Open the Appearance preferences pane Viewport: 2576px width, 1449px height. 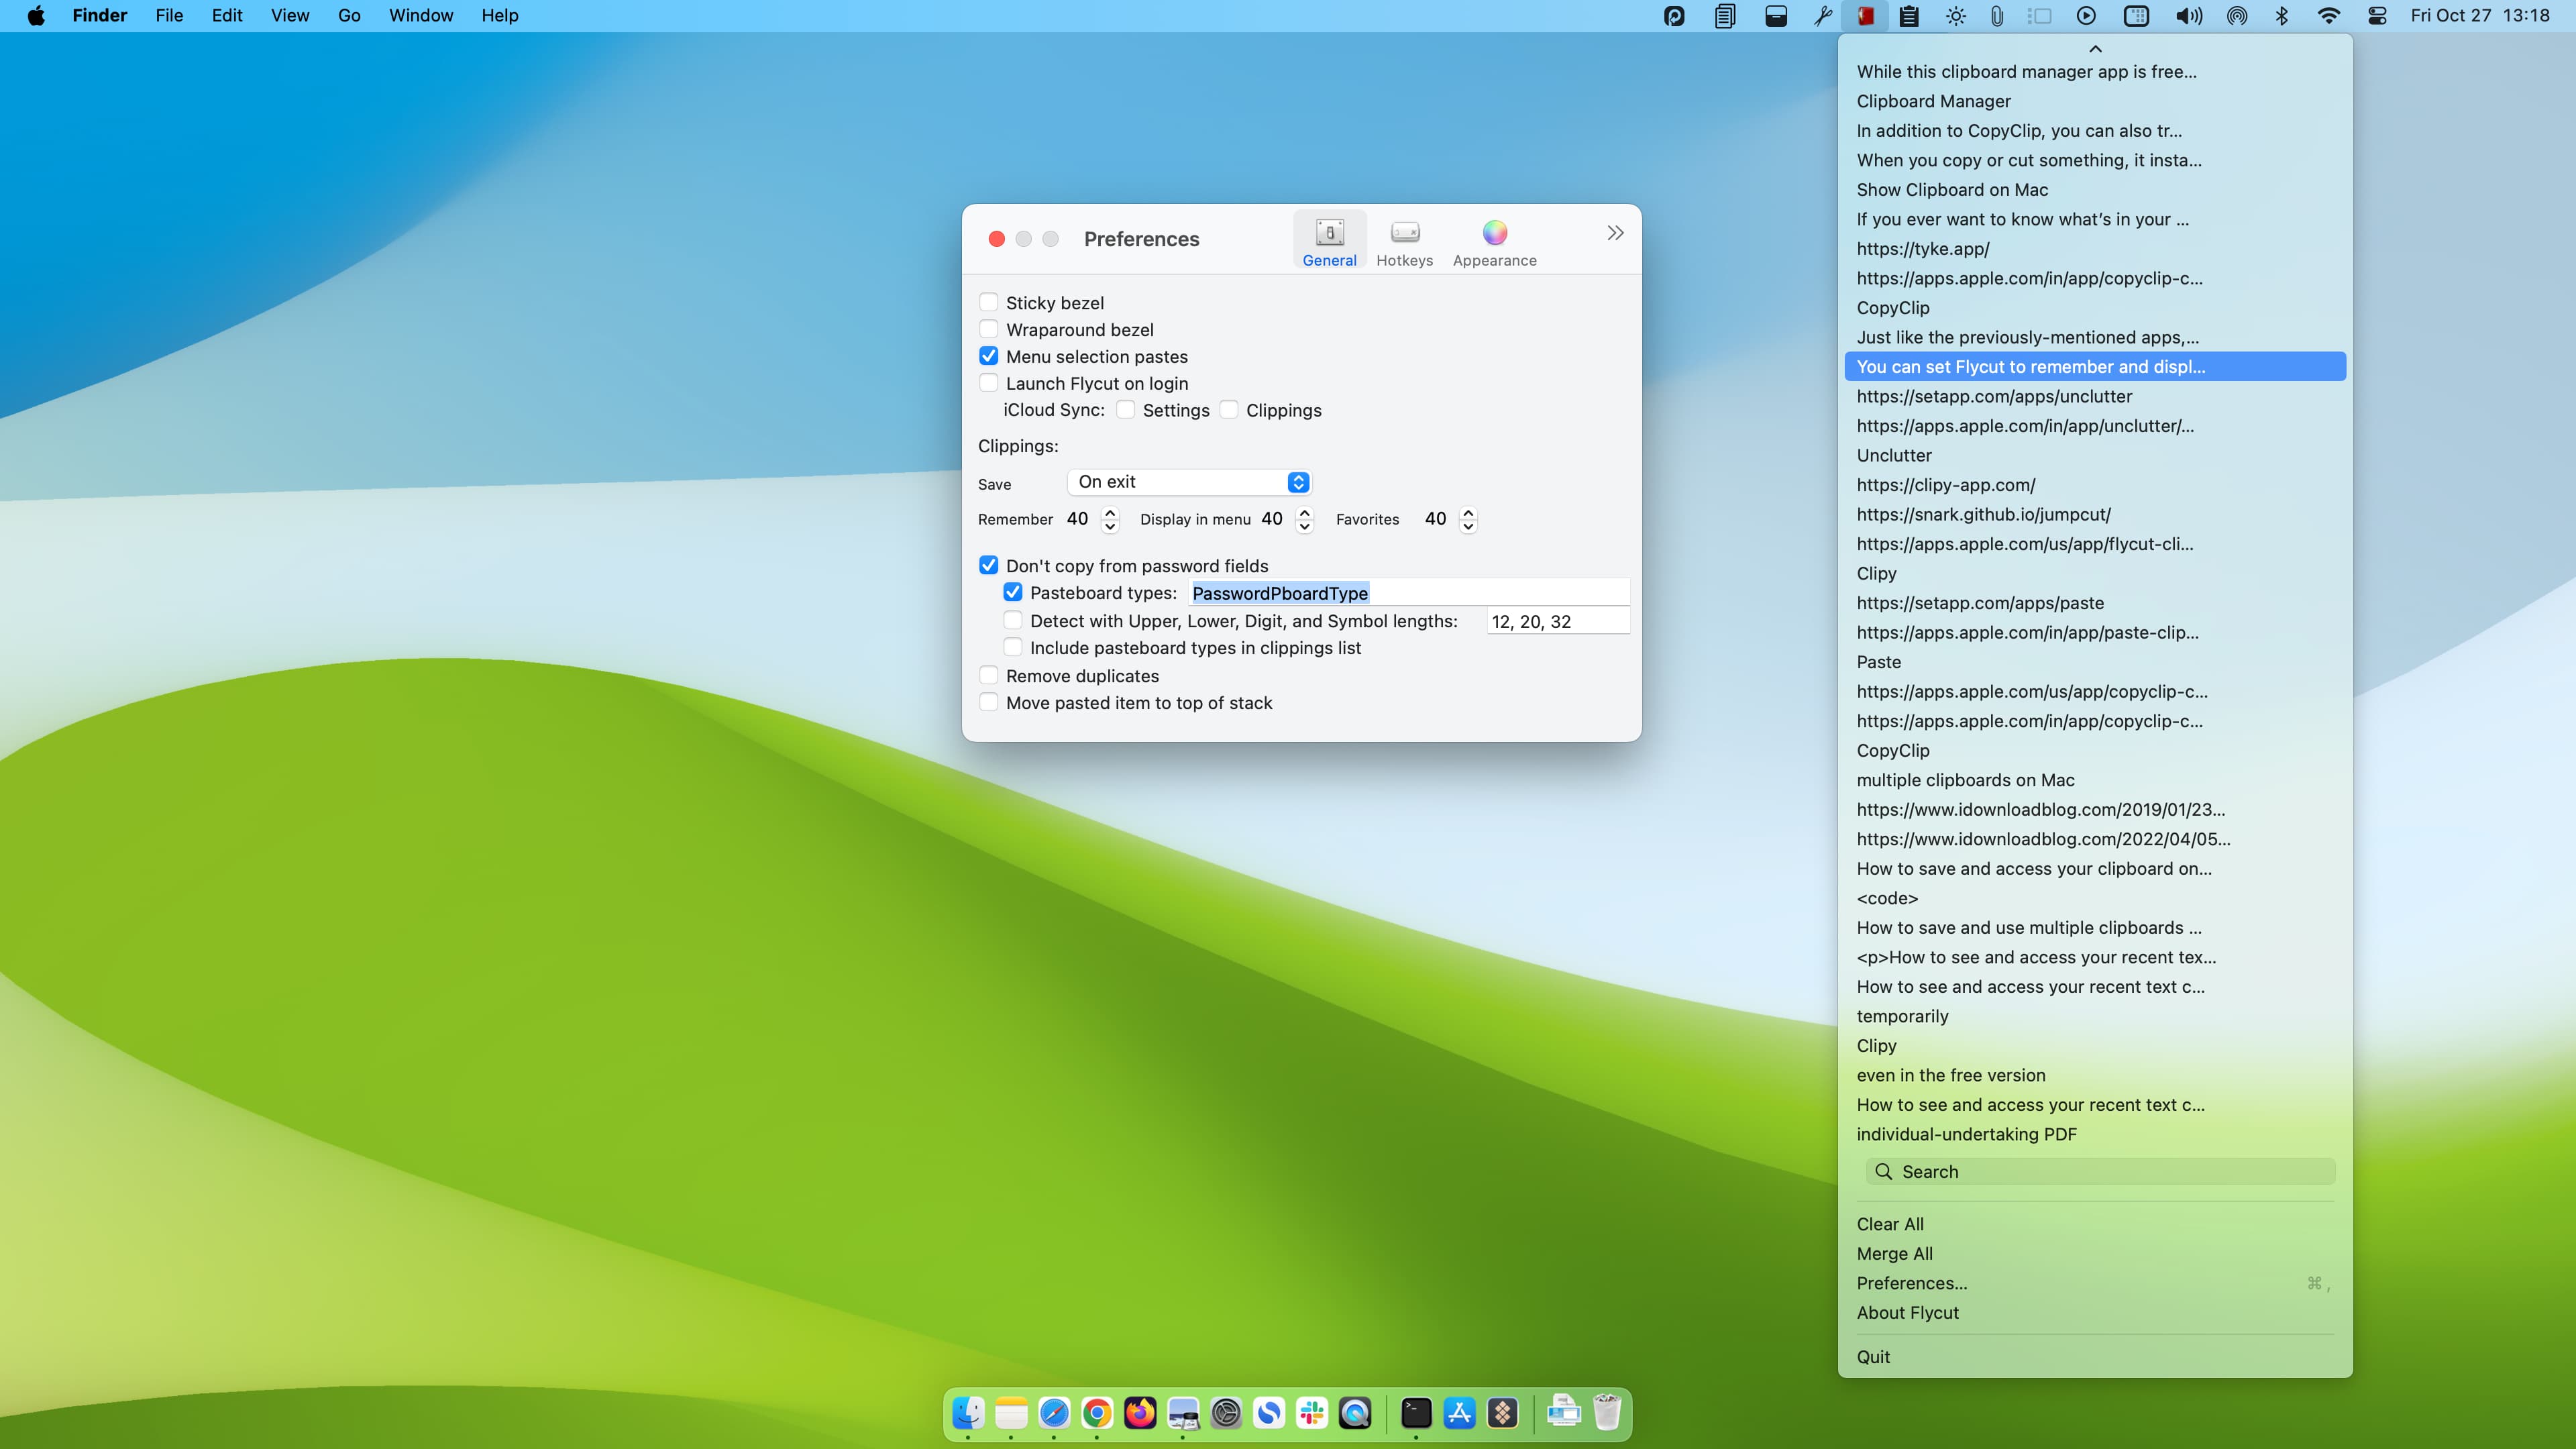point(1493,240)
